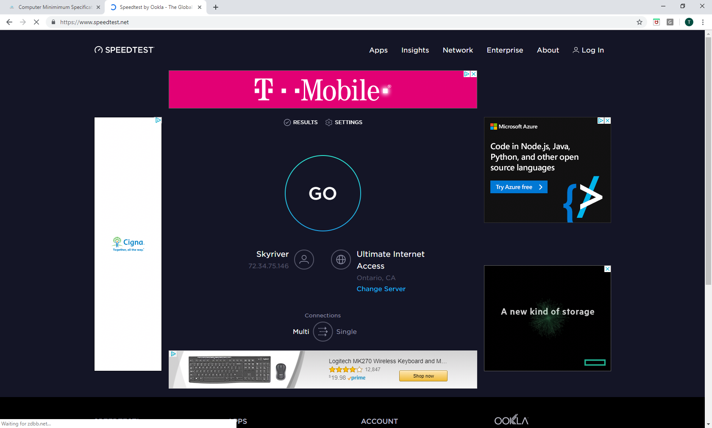Click Shop now on Logitech ad
The height and width of the screenshot is (428, 712).
(423, 376)
